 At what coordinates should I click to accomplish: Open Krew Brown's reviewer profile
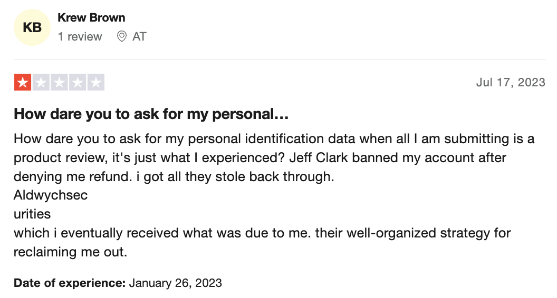[x=91, y=18]
